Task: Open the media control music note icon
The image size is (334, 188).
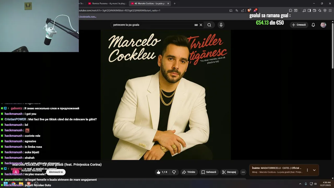Action: pos(304,10)
